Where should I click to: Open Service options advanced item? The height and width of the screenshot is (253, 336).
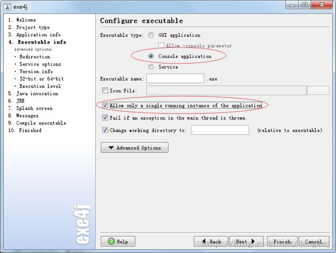click(40, 64)
